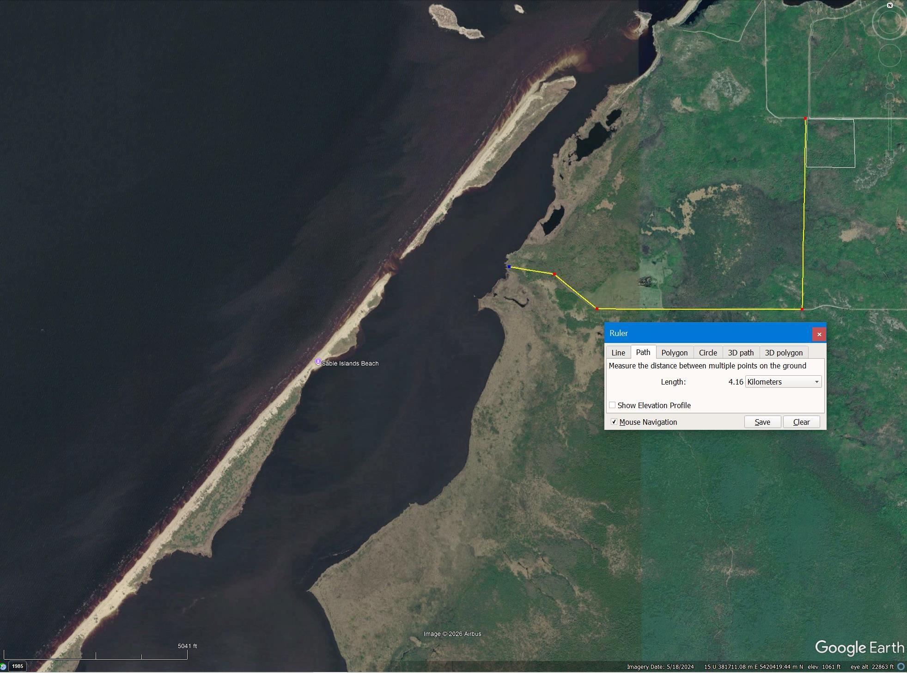Click the streaming status indicator icon
The width and height of the screenshot is (907, 673).
pyautogui.click(x=901, y=667)
